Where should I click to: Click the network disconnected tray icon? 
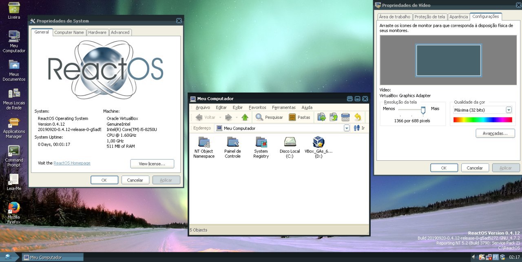click(488, 257)
